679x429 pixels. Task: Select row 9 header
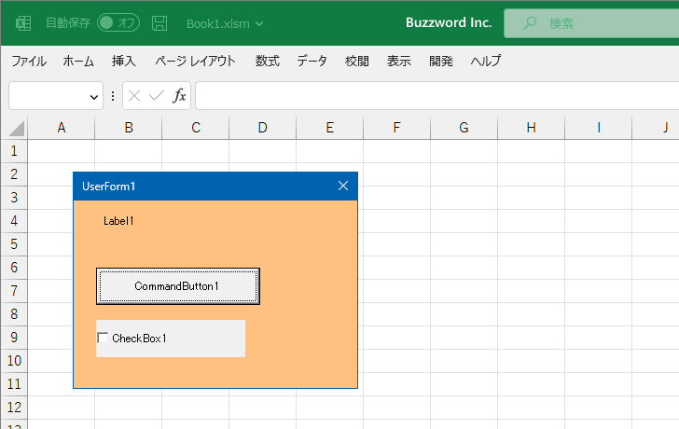click(14, 338)
